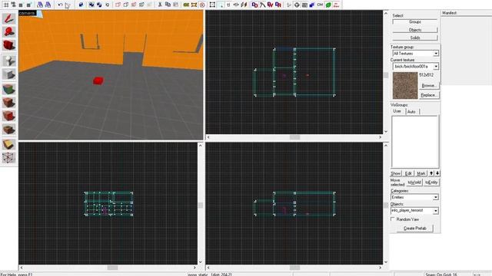
Task: Click the Replace texture button
Action: [429, 95]
